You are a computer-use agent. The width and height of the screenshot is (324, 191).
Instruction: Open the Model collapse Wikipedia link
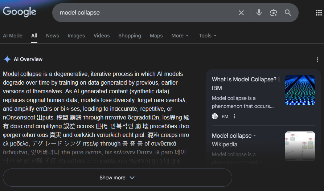point(234,140)
